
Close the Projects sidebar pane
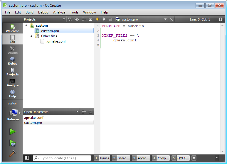tap(90, 19)
